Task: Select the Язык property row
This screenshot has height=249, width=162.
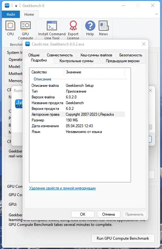Action: pyautogui.click(x=78, y=132)
